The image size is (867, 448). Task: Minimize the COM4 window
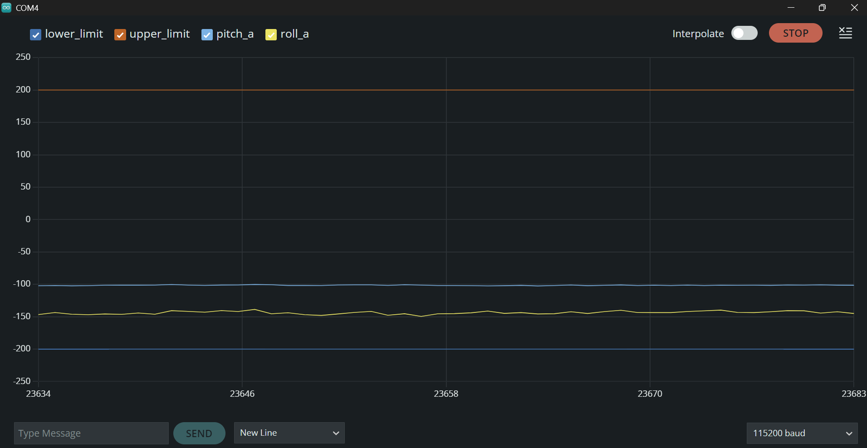coord(791,8)
